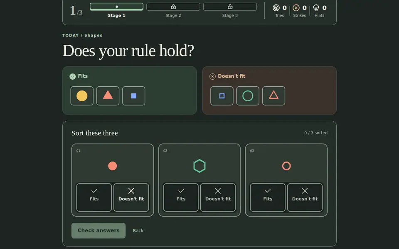The width and height of the screenshot is (399, 249).
Task: Select the Stage 3 label
Action: pyautogui.click(x=230, y=15)
